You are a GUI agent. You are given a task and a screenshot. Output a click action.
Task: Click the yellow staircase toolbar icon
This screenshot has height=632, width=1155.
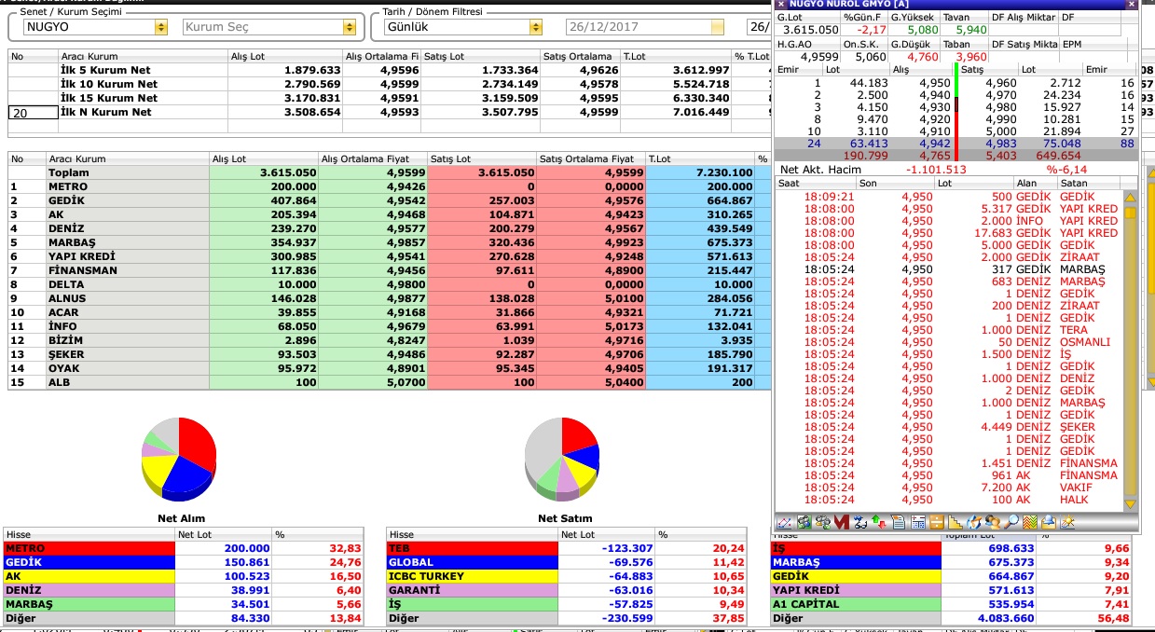(955, 522)
